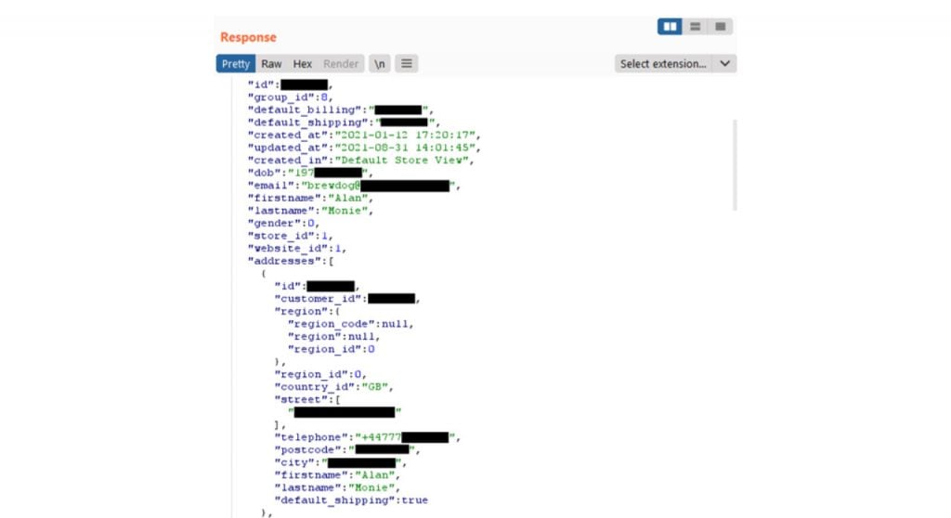Click the "dob":"197 line
Image resolution: width=951 pixels, height=518 pixels.
tap(310, 173)
